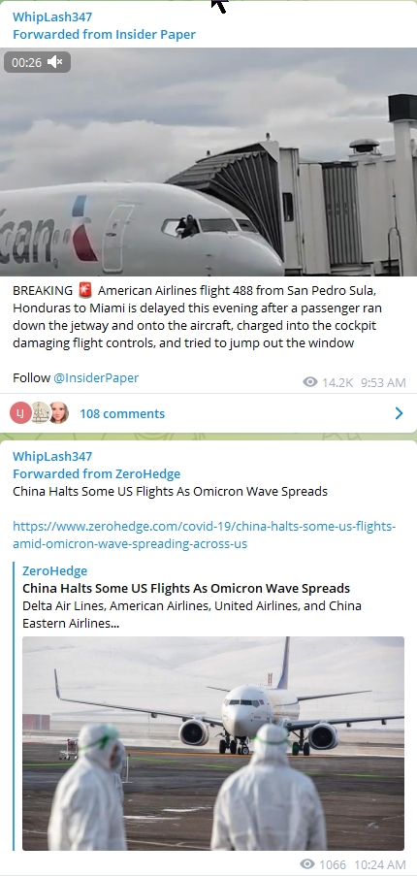The width and height of the screenshot is (417, 876).
Task: Click the 9:53 AM message timestamp
Action: coord(383,382)
